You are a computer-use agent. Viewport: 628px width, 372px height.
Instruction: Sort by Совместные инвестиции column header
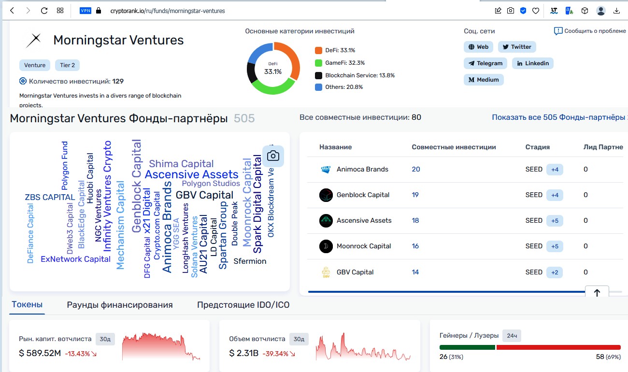click(454, 147)
